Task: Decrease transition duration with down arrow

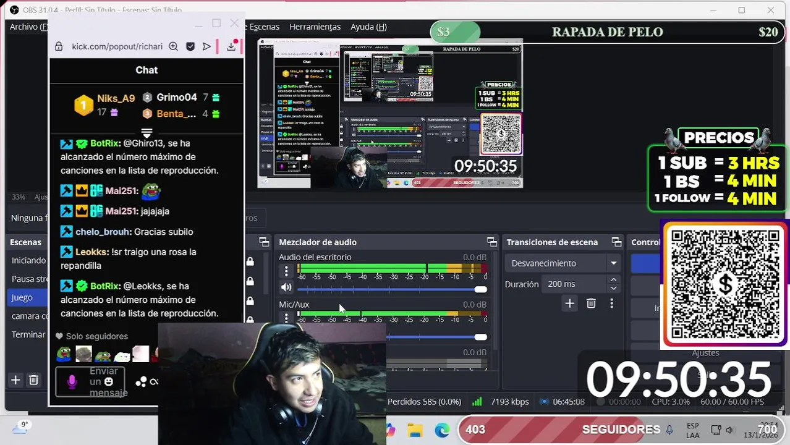Action: (x=613, y=288)
